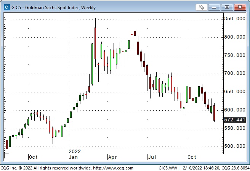Click the chart title 'GIC5 - Goldman Sachs Spot Index, Weekly'
The height and width of the screenshot is (171, 250).
point(53,8)
